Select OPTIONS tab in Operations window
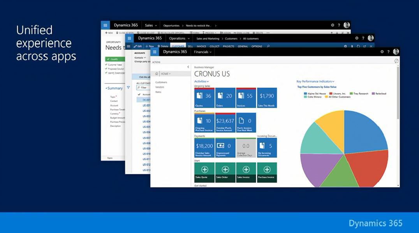419x233 pixels. point(257,46)
